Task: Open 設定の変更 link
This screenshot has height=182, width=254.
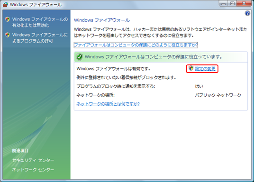Action: pyautogui.click(x=205, y=69)
